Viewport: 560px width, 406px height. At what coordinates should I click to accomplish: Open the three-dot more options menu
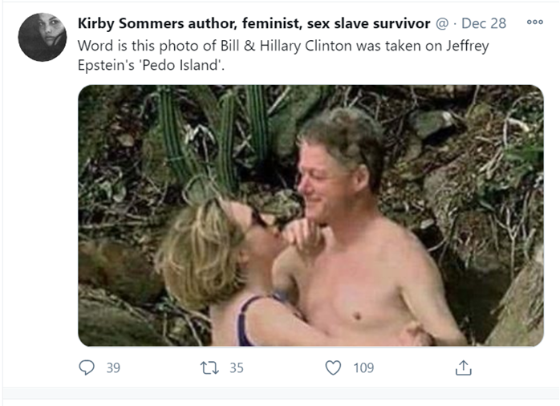coord(534,22)
